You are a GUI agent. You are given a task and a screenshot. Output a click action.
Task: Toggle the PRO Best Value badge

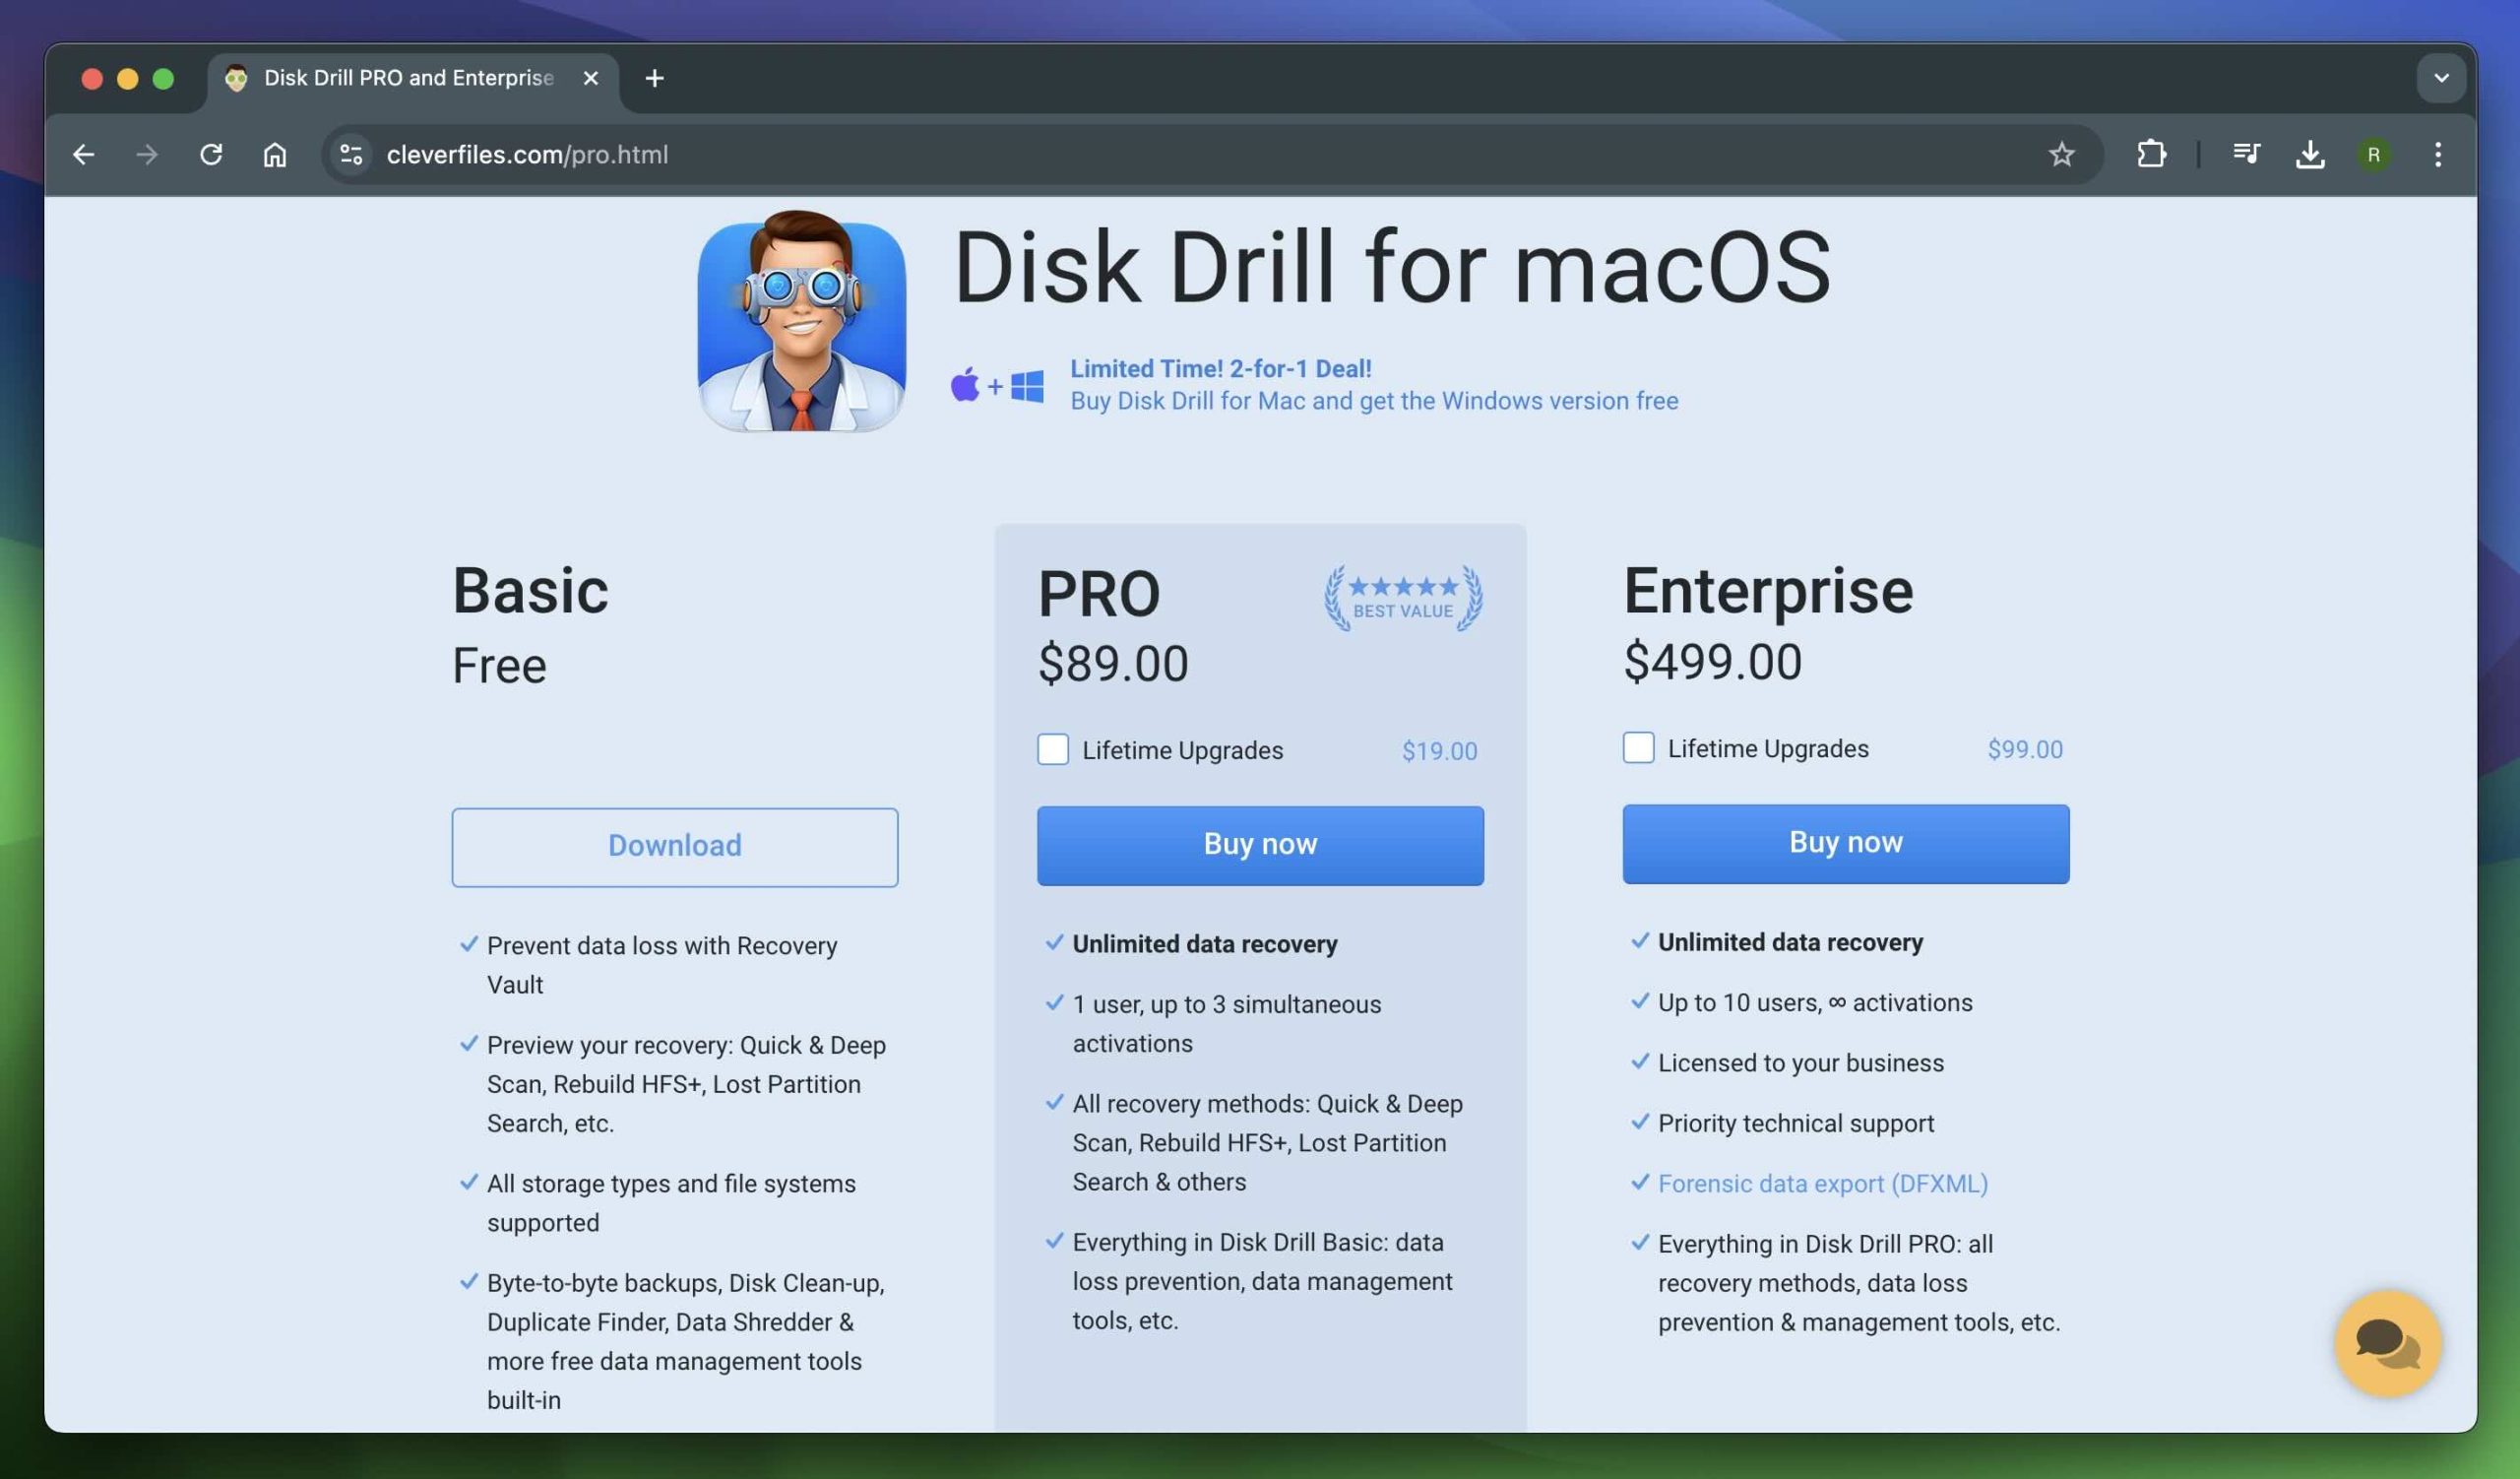1401,594
